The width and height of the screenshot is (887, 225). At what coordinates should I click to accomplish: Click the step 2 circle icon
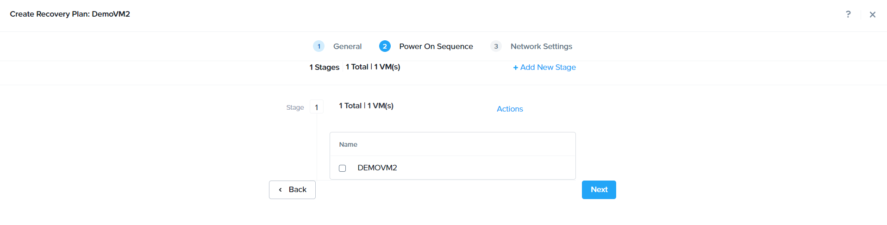384,46
